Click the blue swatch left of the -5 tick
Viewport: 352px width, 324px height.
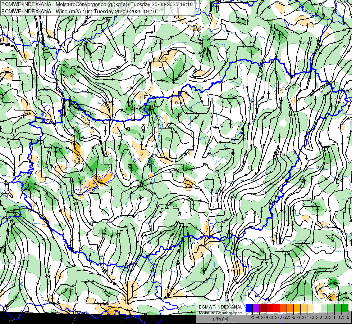249,308
